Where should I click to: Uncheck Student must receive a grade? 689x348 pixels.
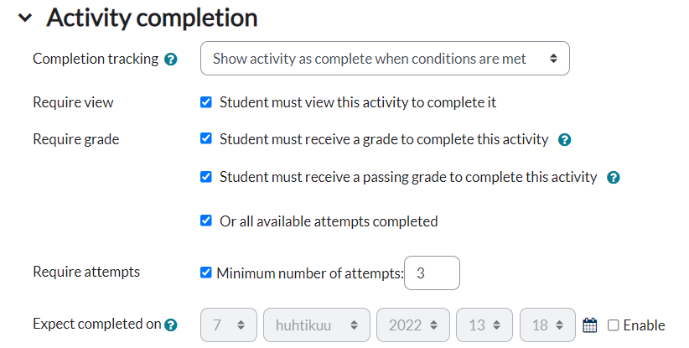click(x=206, y=139)
